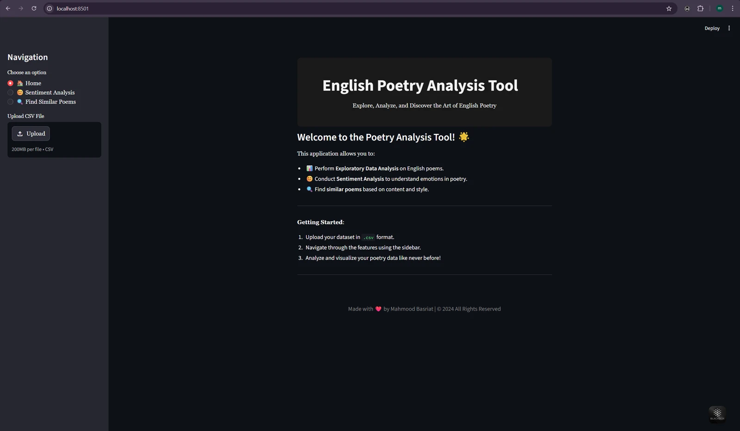The image size is (740, 431).
Task: Bookmark this page with the star icon
Action: pyautogui.click(x=669, y=8)
